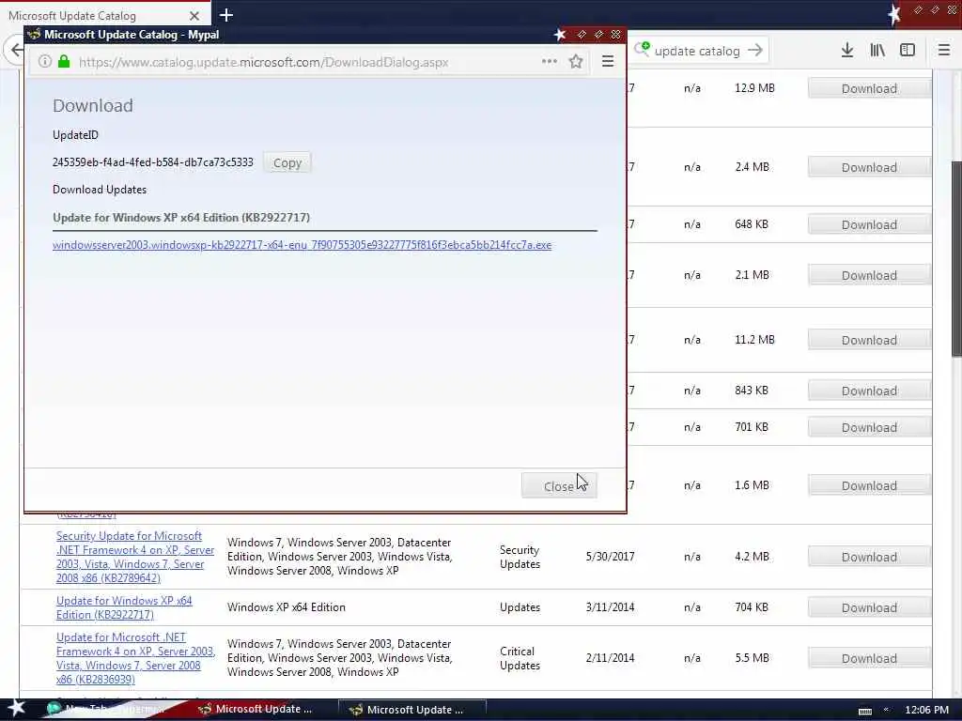The height and width of the screenshot is (721, 962).
Task: Open a new tab with the plus button
Action: click(226, 15)
